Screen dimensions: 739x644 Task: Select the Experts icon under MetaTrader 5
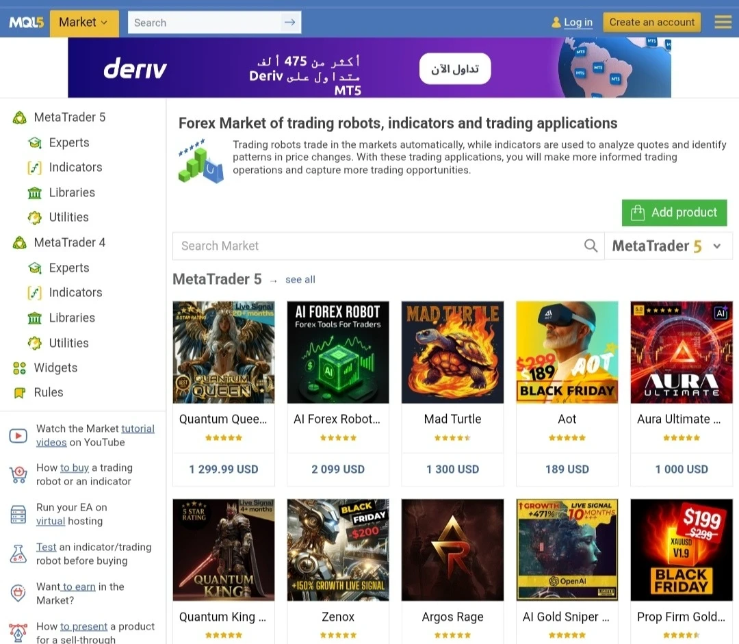34,142
